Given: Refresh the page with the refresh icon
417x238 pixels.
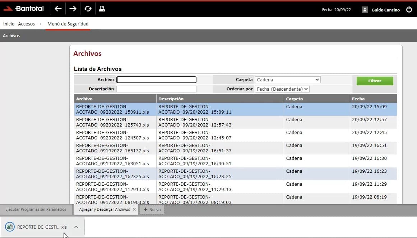Looking at the screenshot, I should (x=88, y=9).
